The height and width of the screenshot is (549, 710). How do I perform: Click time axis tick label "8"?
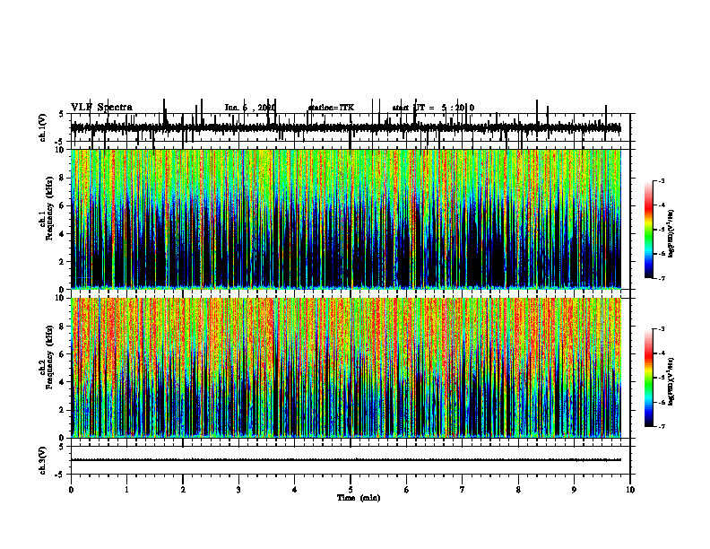pos(518,490)
